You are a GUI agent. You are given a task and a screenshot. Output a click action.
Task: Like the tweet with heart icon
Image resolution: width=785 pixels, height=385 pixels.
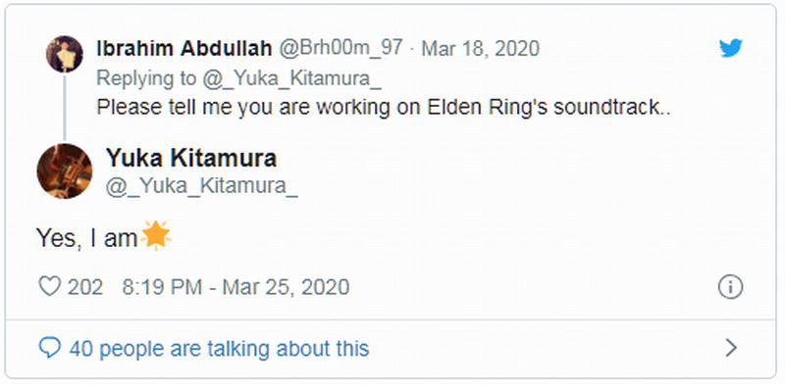click(50, 286)
